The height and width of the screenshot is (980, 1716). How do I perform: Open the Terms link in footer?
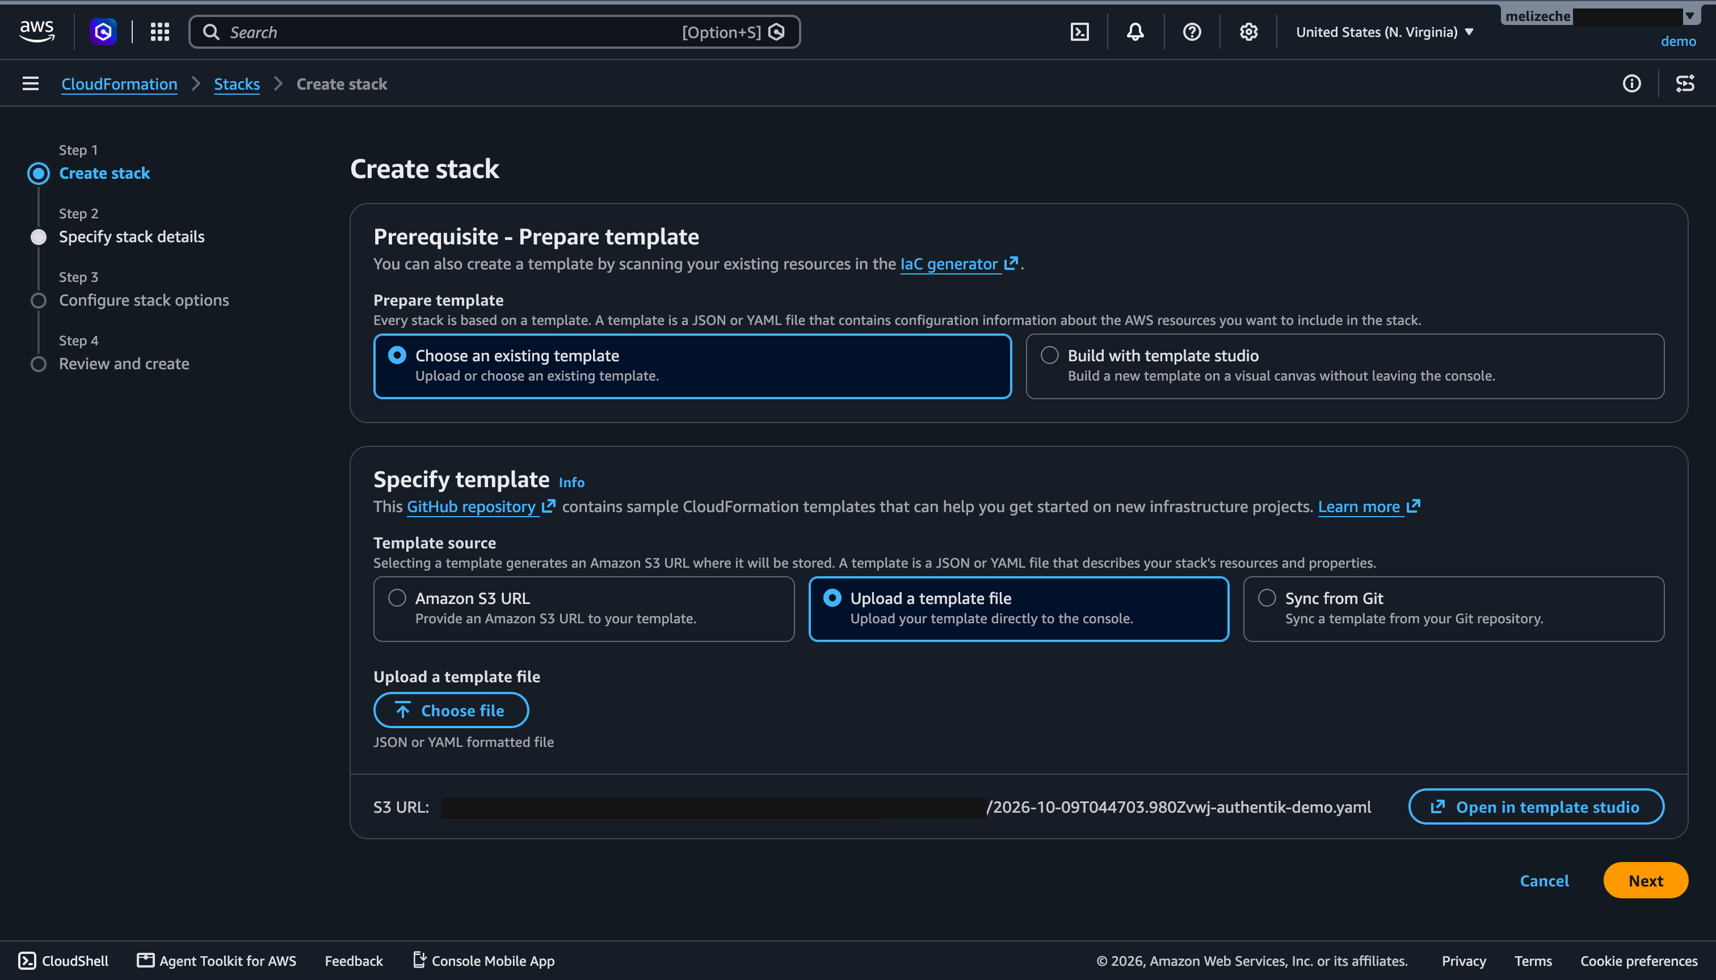pos(1533,961)
